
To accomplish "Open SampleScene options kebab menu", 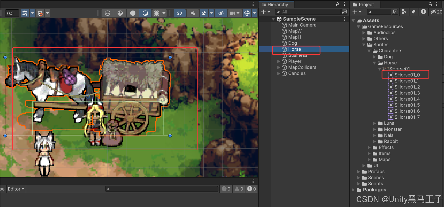I will 345,19.
